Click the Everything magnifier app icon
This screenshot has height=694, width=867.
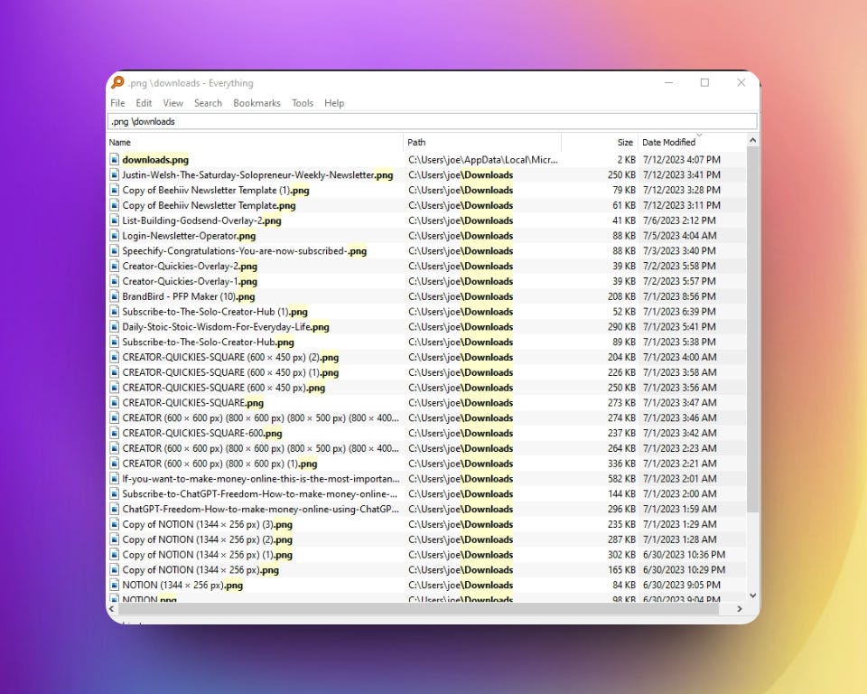[x=117, y=82]
